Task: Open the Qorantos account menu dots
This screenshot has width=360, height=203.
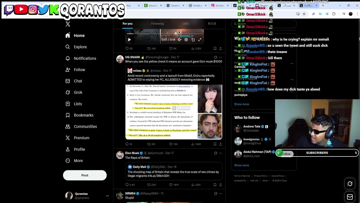Action: tap(107, 196)
